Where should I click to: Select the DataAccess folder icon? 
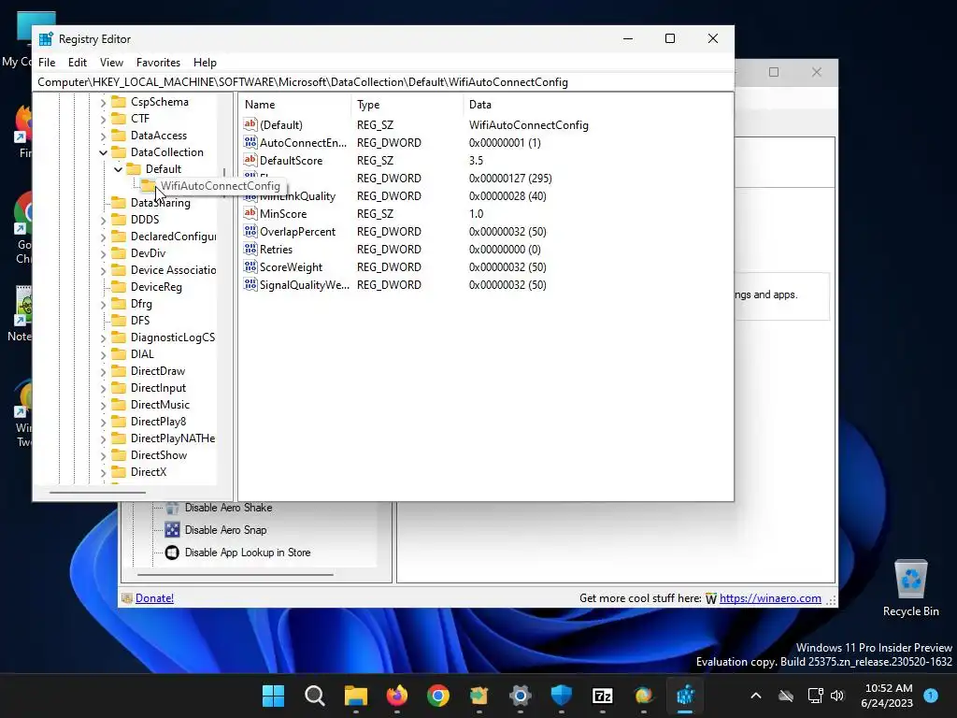119,135
